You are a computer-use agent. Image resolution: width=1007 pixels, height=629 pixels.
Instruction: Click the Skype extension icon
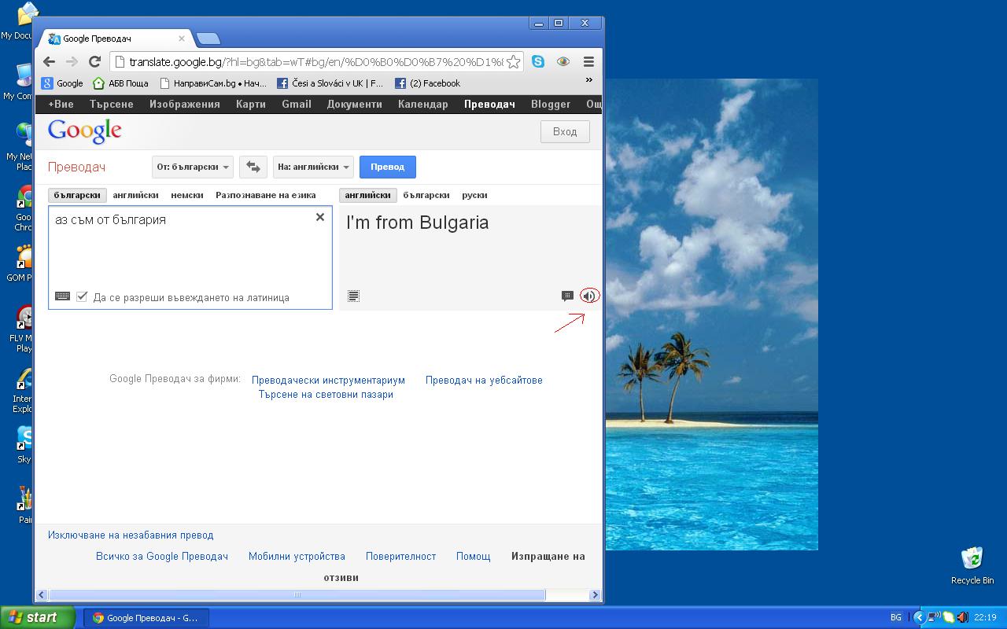538,61
